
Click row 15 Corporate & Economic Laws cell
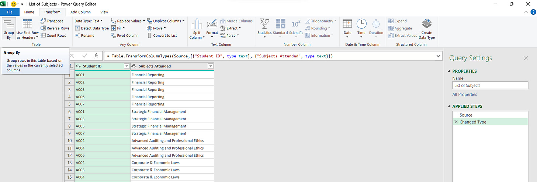click(x=172, y=177)
